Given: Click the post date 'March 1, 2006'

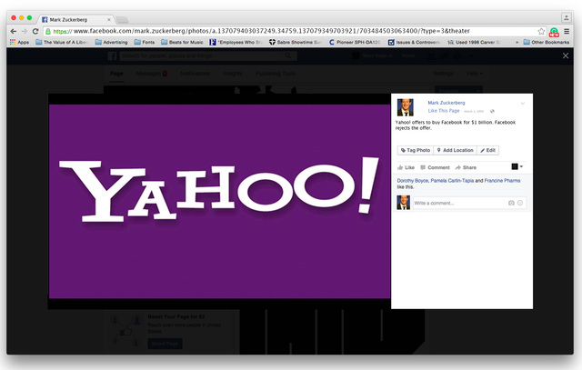Looking at the screenshot, I should pos(474,111).
